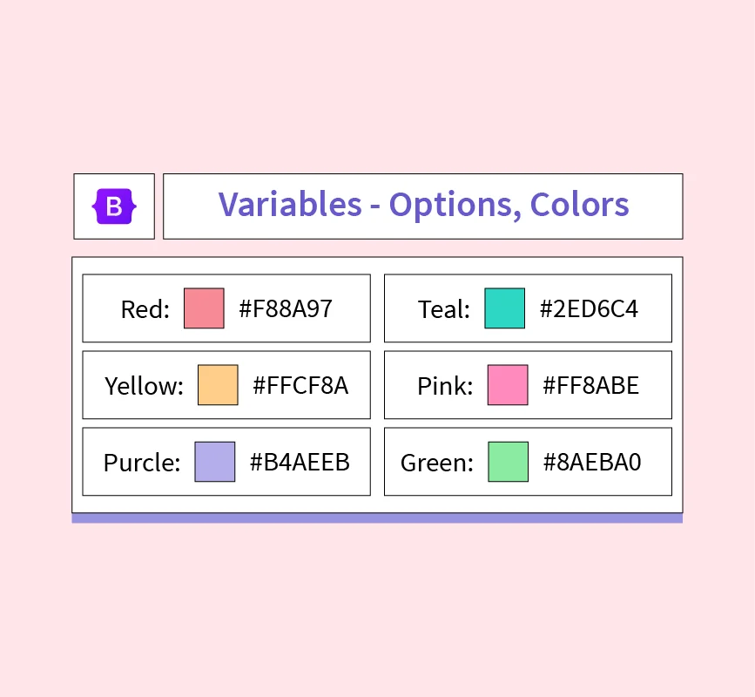Click the "Teal:" label

point(444,309)
